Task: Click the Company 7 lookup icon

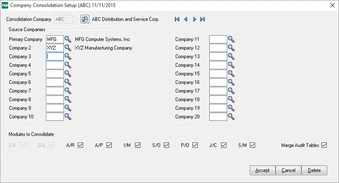Action: pos(68,91)
